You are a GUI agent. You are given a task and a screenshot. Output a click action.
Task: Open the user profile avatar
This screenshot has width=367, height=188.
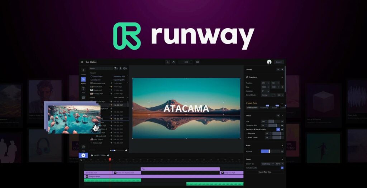point(269,62)
